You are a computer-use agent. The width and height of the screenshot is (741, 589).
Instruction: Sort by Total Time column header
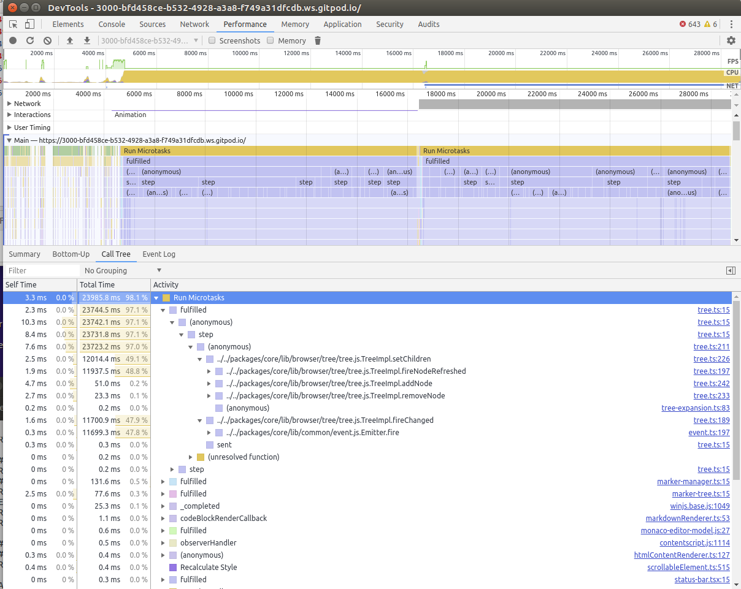pos(114,285)
